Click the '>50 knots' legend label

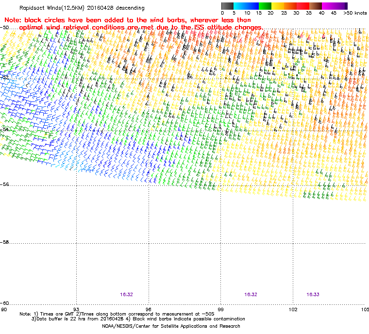point(355,13)
